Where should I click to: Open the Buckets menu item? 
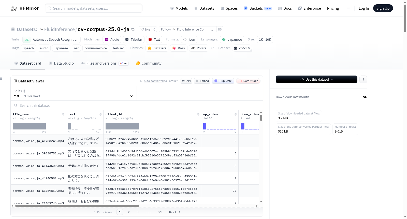[x=258, y=8]
